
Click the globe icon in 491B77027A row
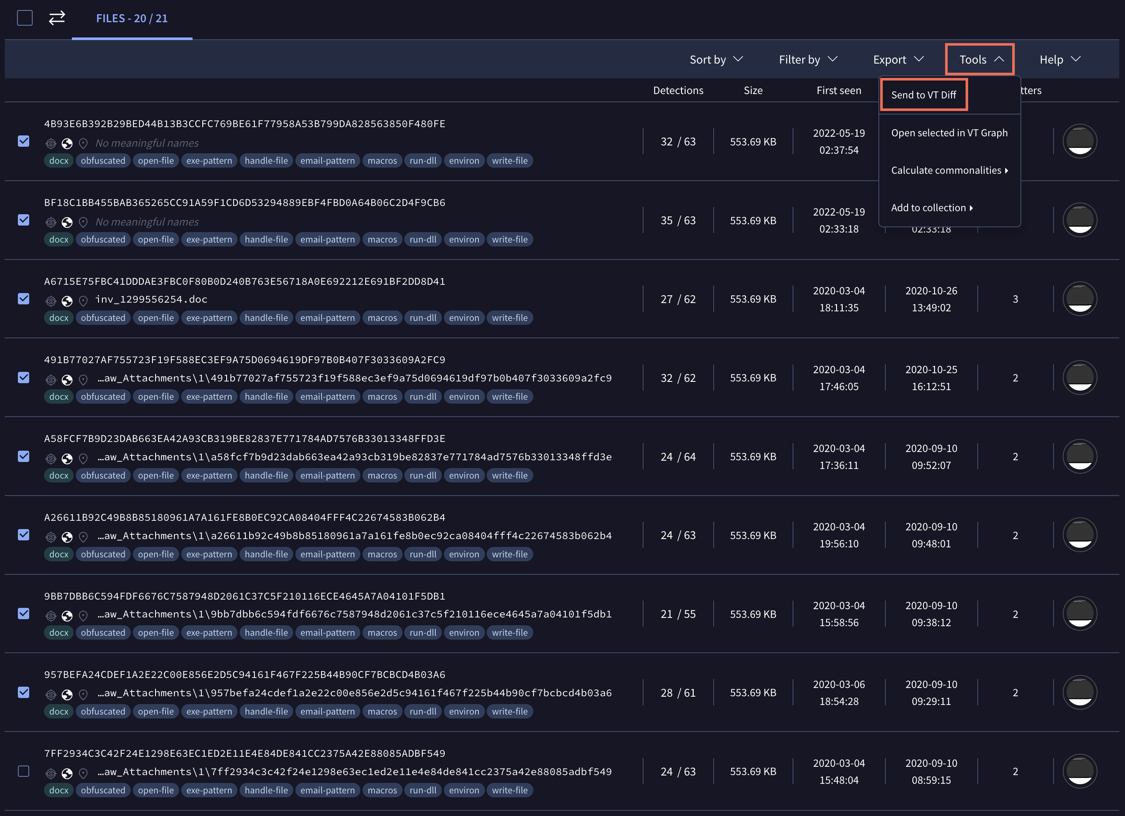(67, 380)
